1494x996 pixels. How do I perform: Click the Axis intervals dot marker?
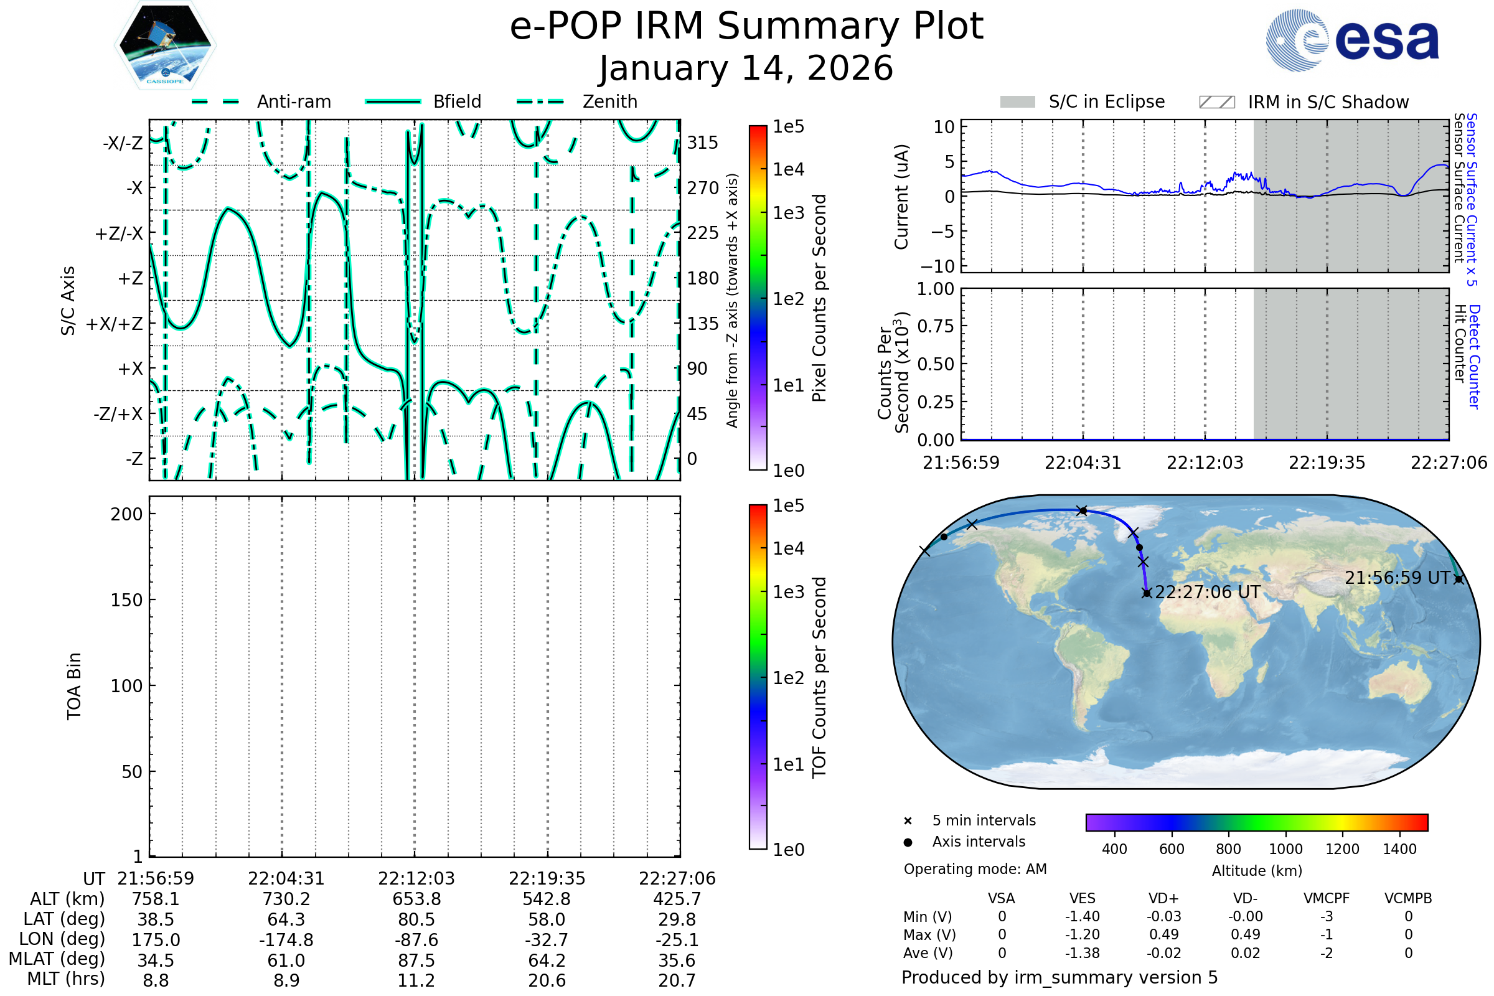908,842
